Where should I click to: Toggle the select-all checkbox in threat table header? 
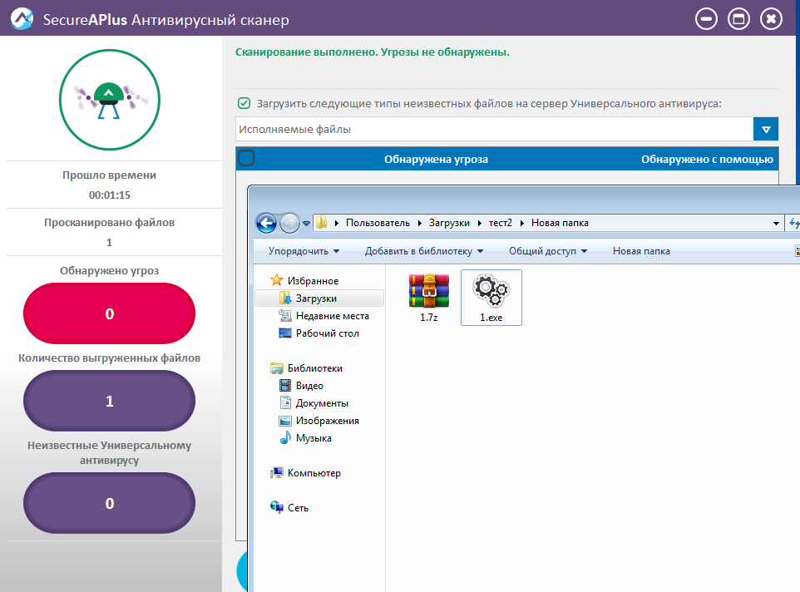point(246,158)
